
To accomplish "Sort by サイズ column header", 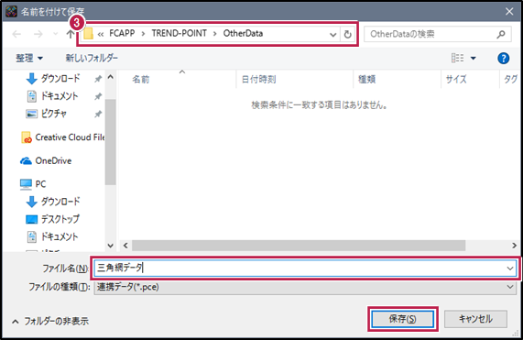I will (456, 80).
